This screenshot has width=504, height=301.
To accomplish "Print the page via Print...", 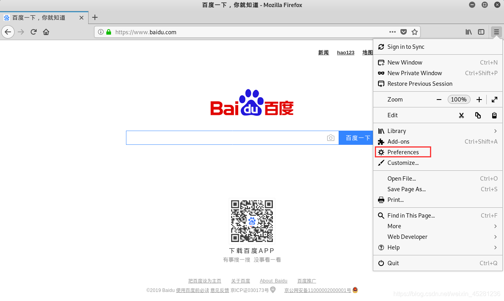I will 438,200.
